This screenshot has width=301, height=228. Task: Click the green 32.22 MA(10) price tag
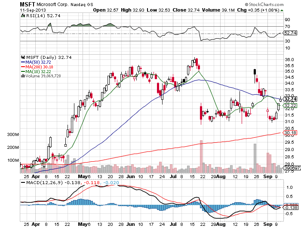point(290,106)
